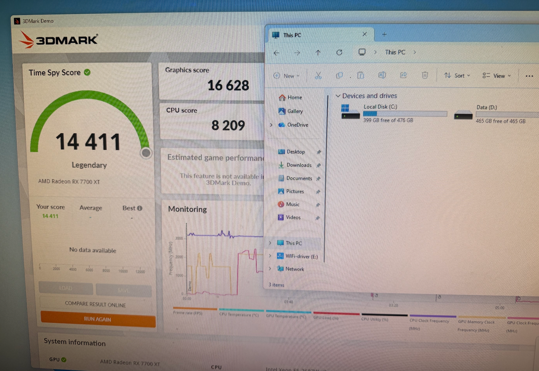Click the LOAD button in 3DMark
Image resolution: width=539 pixels, height=371 pixels.
(x=66, y=288)
